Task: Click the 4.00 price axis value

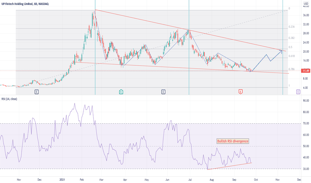Action: tap(305, 88)
